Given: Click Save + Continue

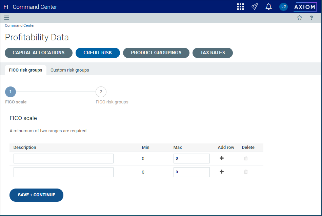Looking at the screenshot, I should 36,195.
